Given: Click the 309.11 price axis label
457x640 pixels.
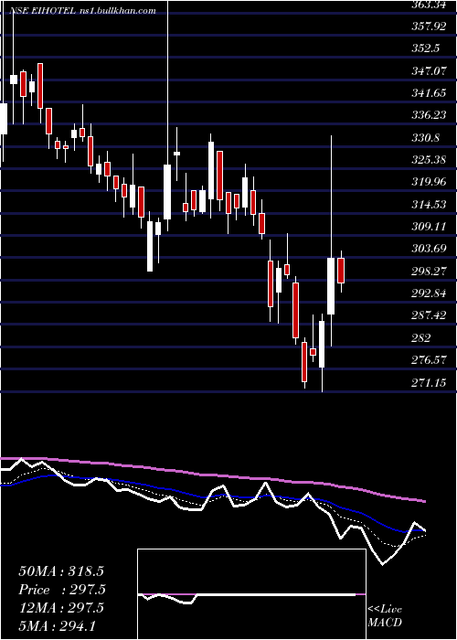Looking at the screenshot, I should (429, 226).
